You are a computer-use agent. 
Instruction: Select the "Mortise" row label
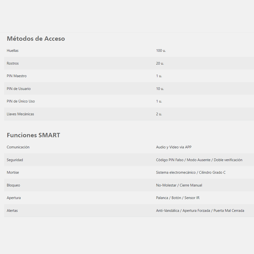tap(13, 172)
